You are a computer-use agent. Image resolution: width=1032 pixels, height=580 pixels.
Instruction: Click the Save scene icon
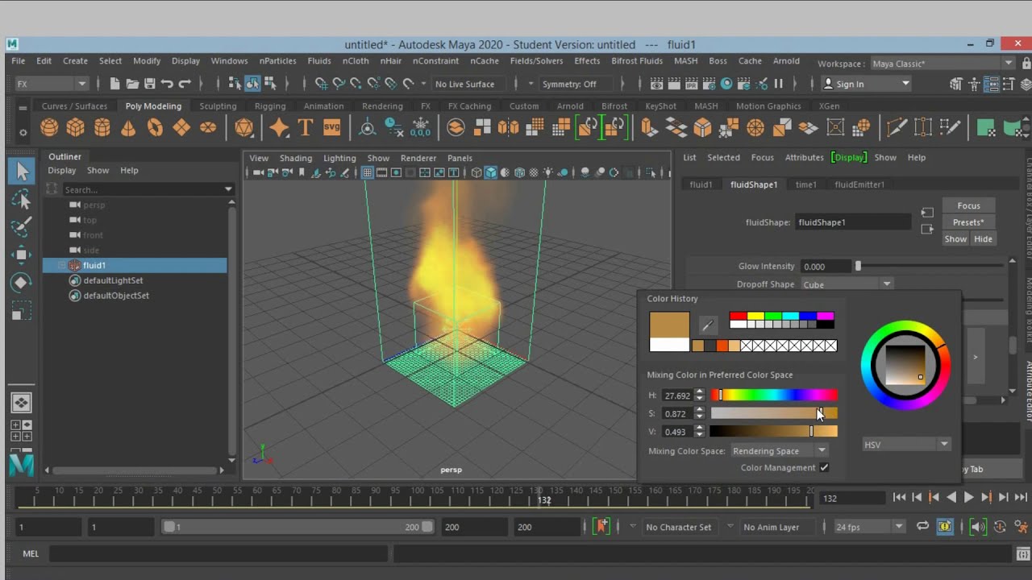point(149,84)
